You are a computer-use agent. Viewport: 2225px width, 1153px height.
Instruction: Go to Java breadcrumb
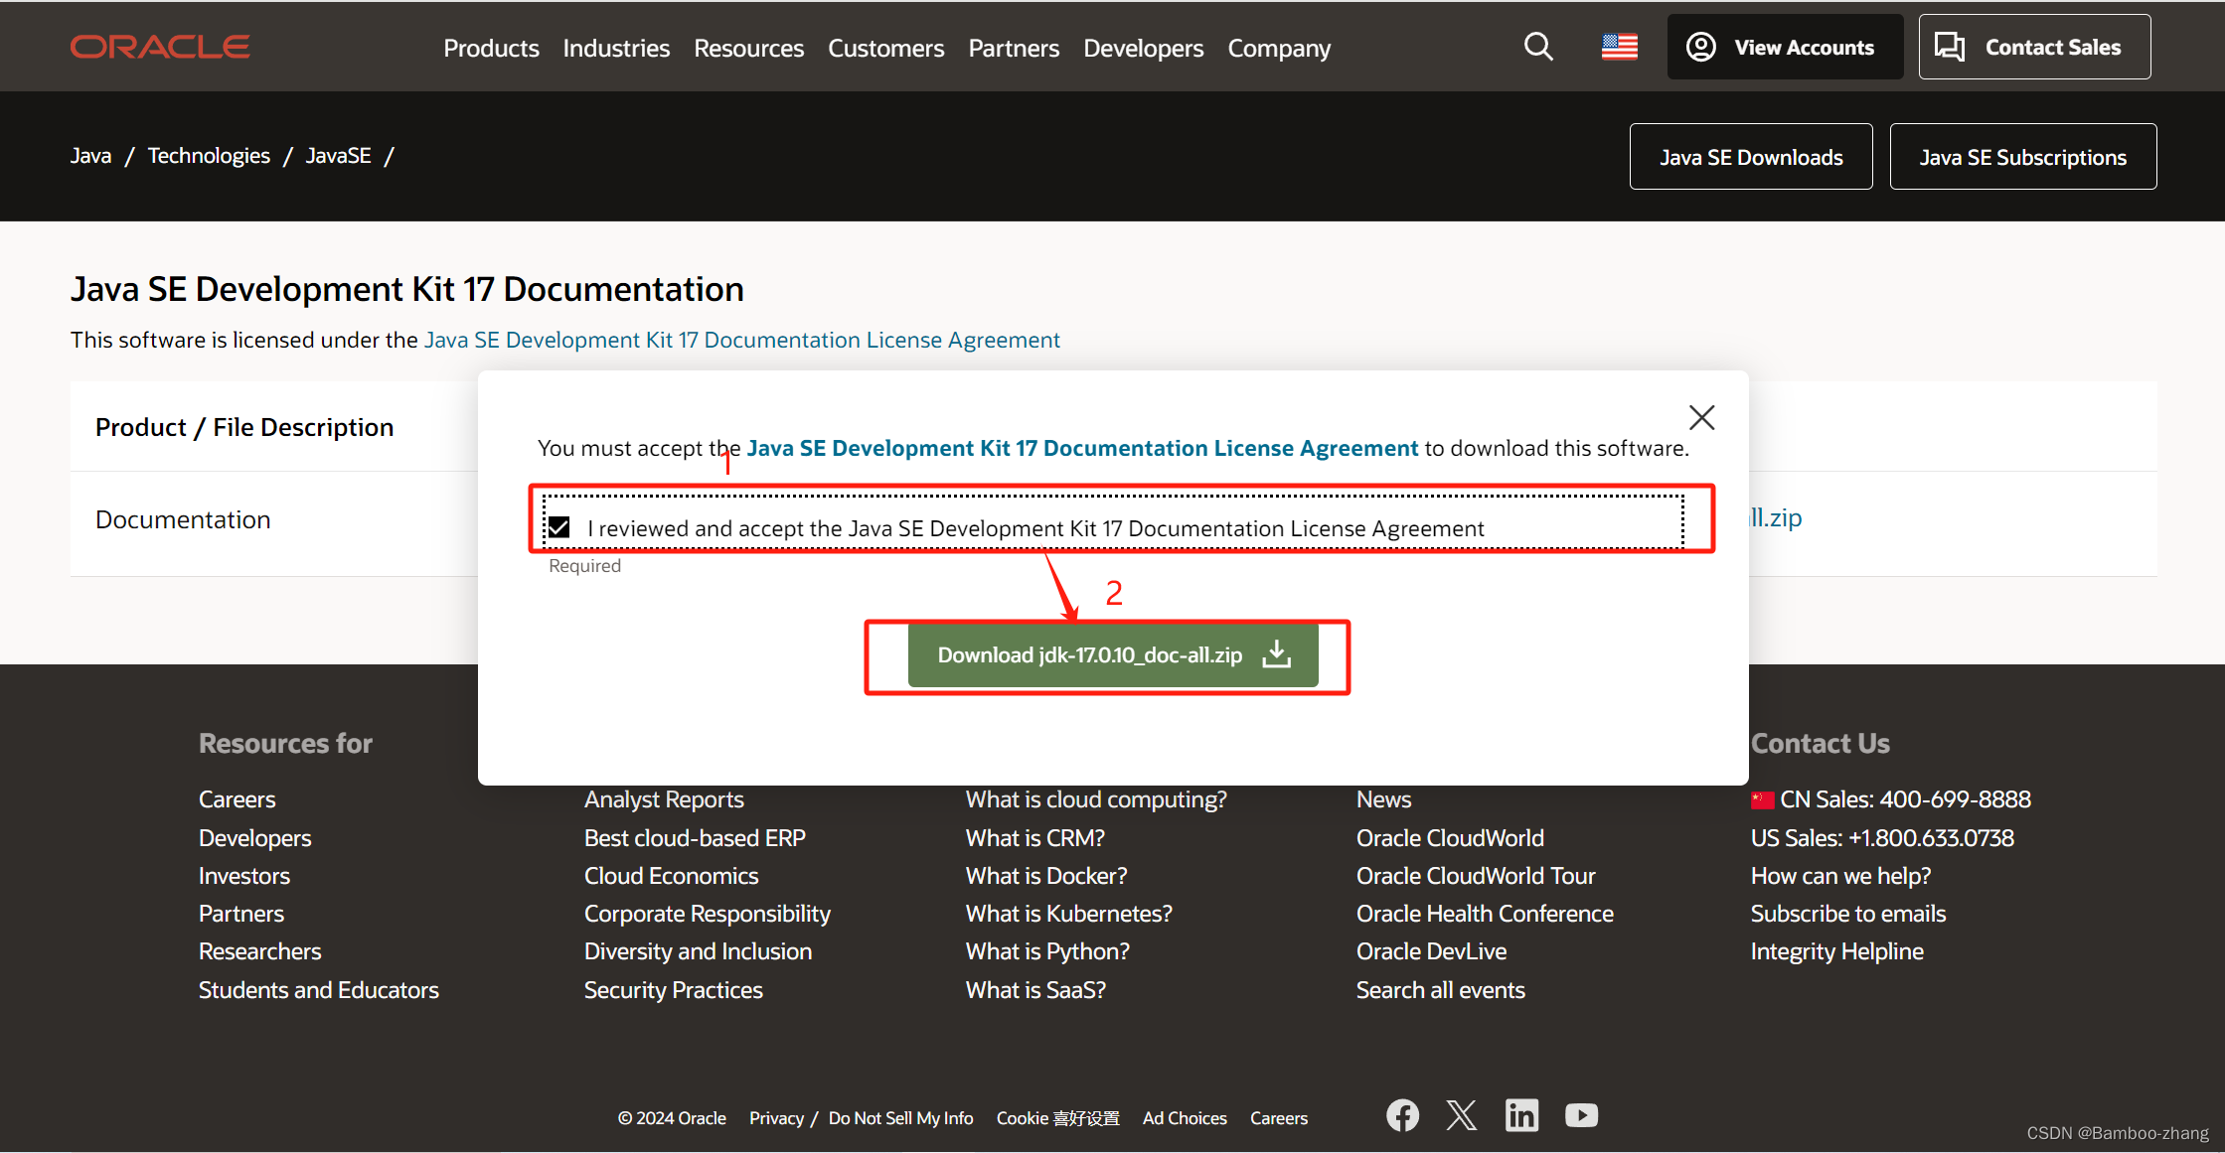[x=90, y=156]
